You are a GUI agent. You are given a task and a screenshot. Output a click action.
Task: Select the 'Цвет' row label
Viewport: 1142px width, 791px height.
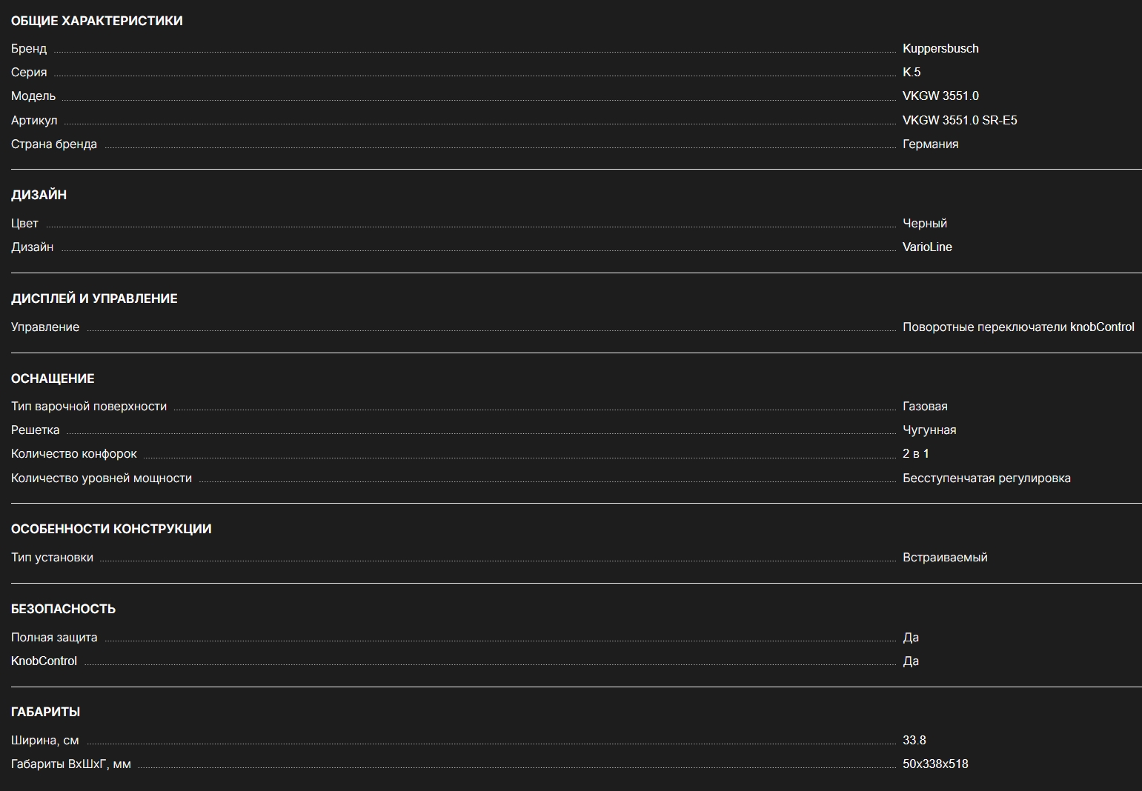point(24,224)
